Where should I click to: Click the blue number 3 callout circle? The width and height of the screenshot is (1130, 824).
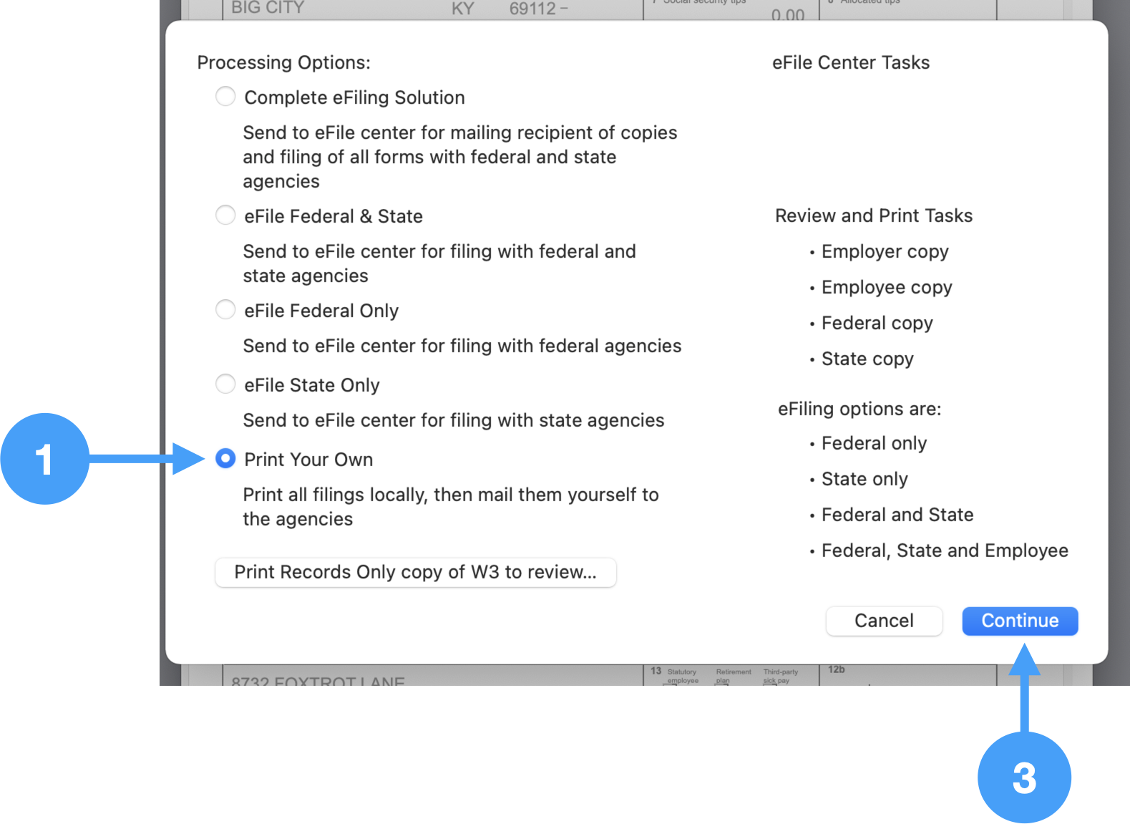click(1023, 777)
